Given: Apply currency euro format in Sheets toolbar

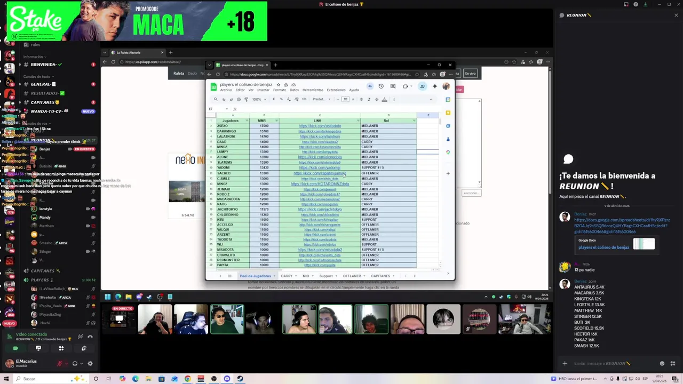Looking at the screenshot, I should pyautogui.click(x=274, y=99).
